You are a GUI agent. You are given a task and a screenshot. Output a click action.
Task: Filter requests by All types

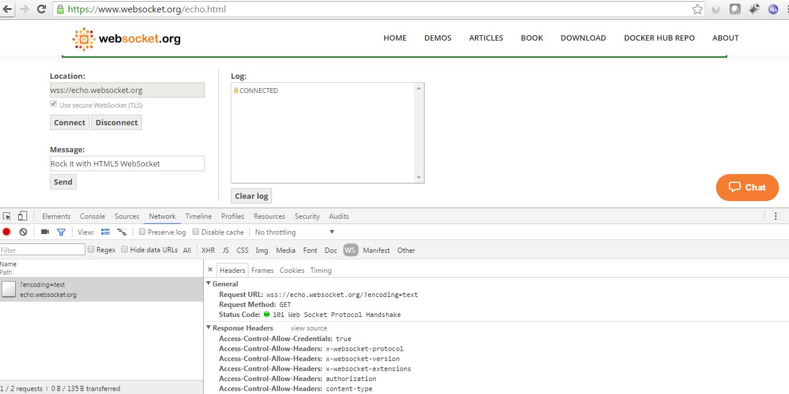(187, 251)
